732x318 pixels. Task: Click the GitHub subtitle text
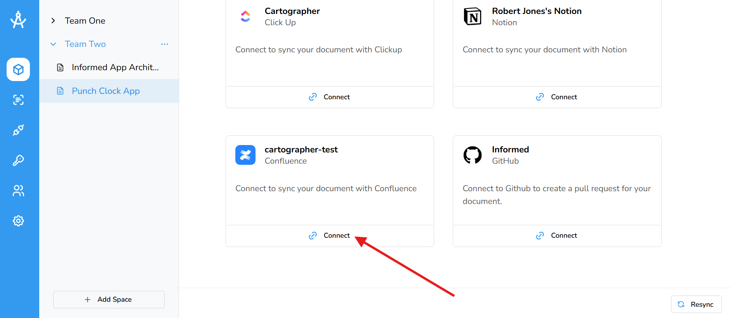(505, 161)
